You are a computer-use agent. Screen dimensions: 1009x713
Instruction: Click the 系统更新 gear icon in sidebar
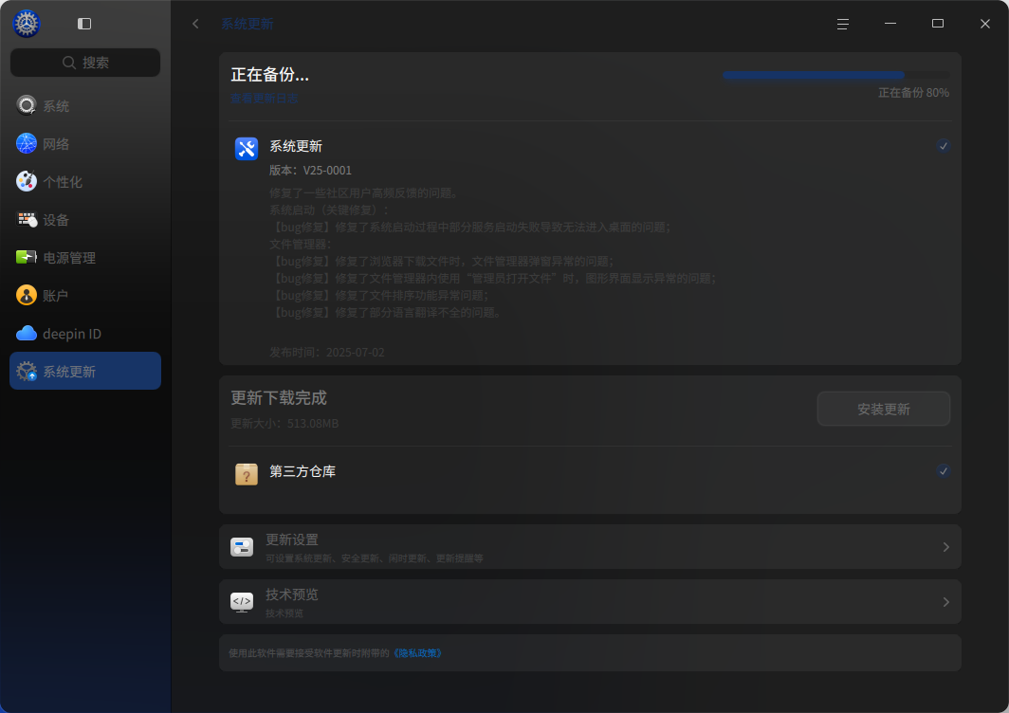(x=27, y=372)
